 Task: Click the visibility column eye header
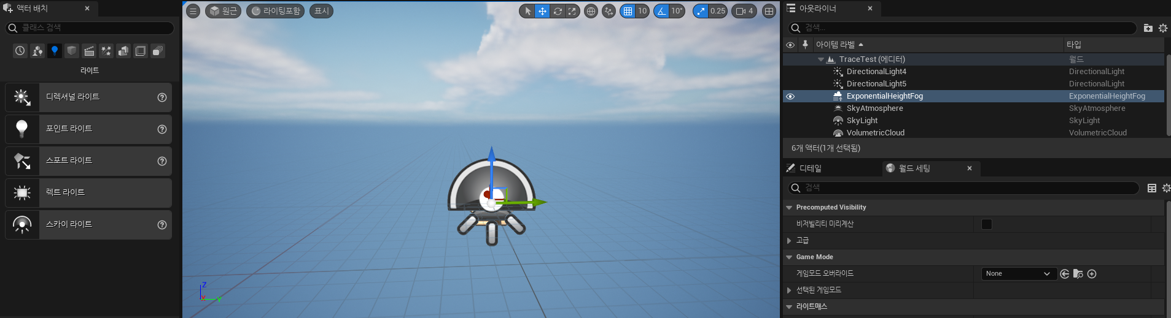point(790,45)
